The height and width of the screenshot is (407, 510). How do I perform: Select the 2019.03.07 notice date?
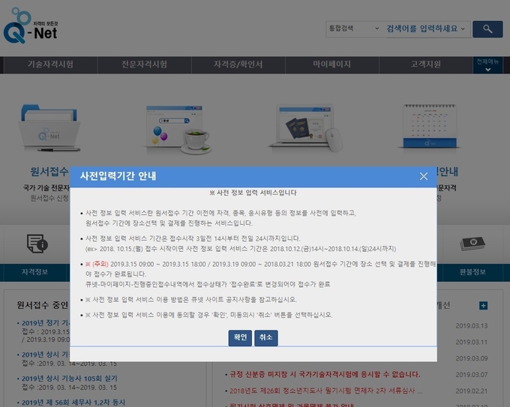pos(472,375)
